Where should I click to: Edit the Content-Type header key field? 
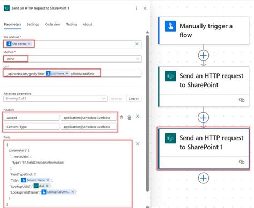32,127
